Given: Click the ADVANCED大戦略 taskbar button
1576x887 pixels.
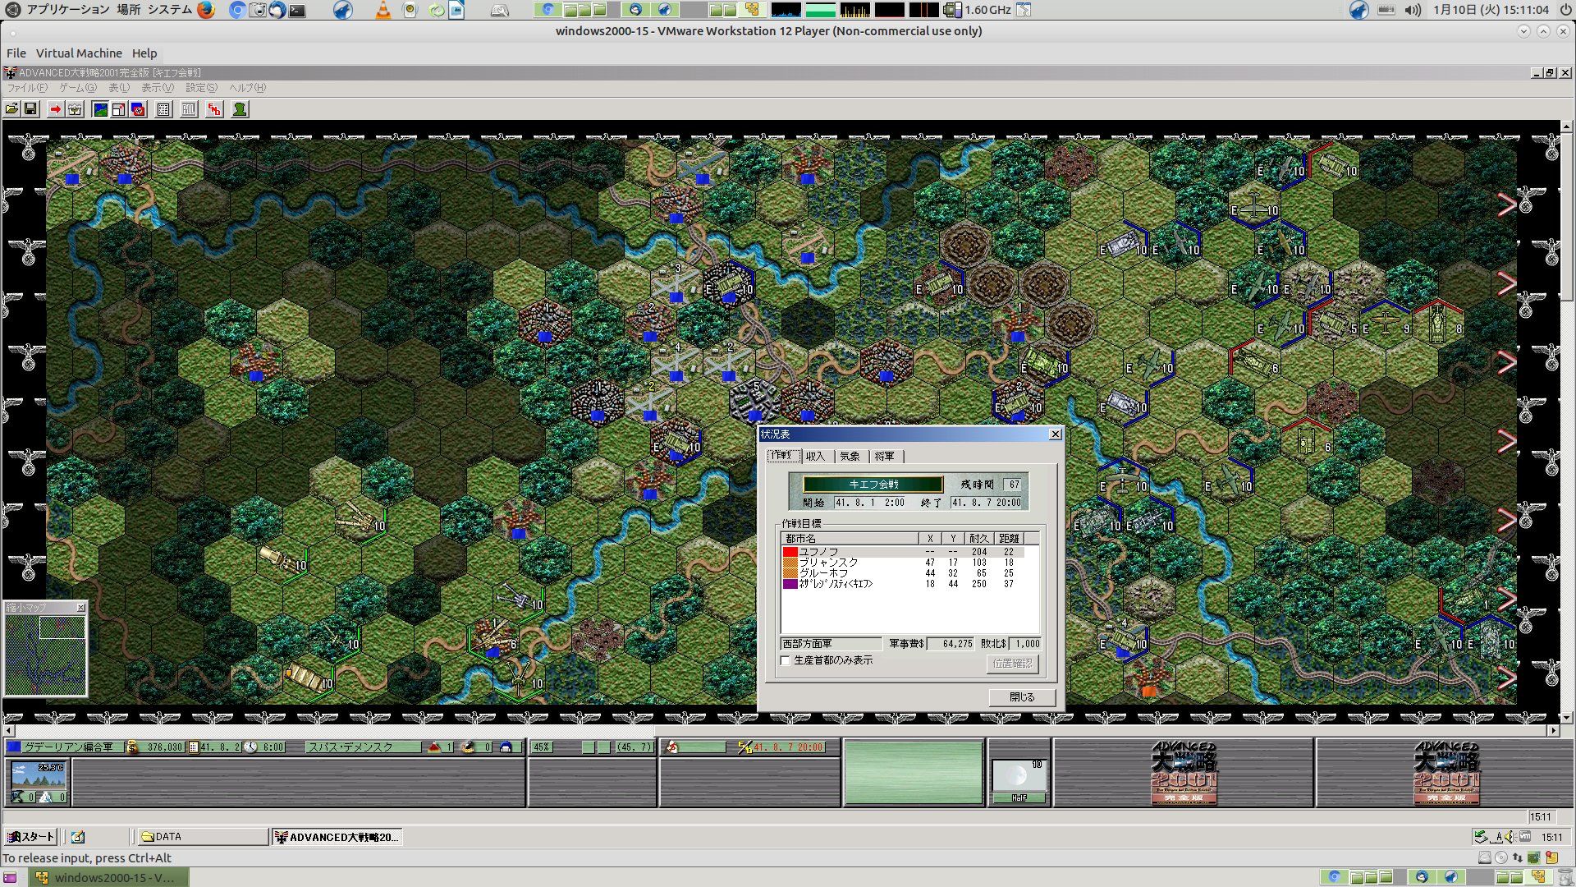Looking at the screenshot, I should [x=337, y=837].
